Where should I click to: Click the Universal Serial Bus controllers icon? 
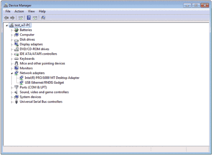coord(16,101)
